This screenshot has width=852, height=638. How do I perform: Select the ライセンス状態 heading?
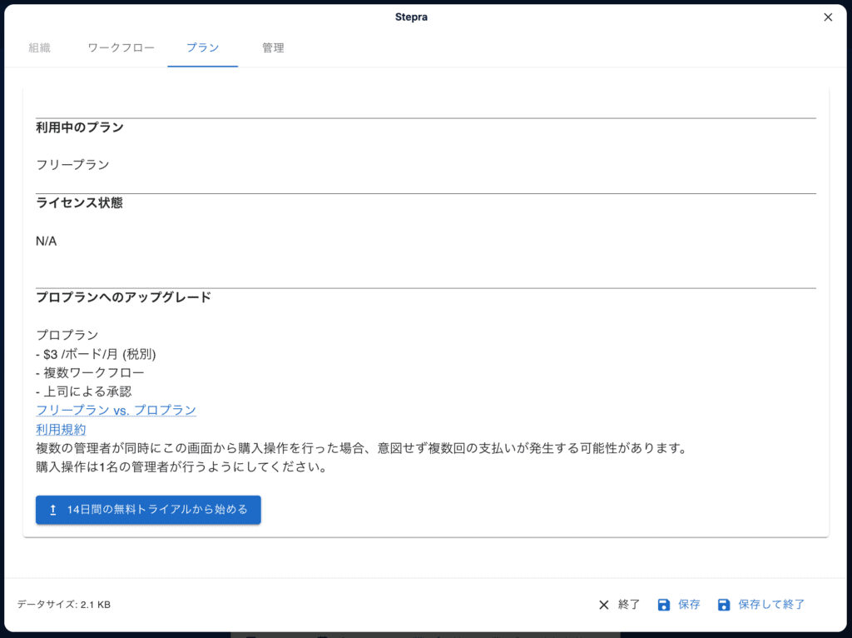(79, 203)
